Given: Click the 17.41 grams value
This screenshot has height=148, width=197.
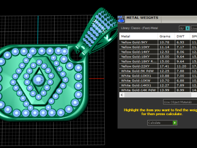Looking at the screenshot, I should point(165,66).
